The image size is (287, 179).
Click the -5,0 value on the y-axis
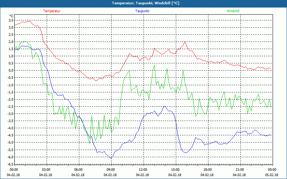coord(11,142)
